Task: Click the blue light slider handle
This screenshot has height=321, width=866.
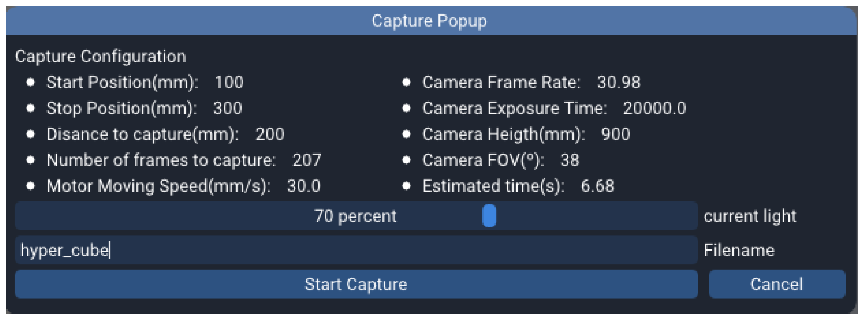Action: [489, 216]
